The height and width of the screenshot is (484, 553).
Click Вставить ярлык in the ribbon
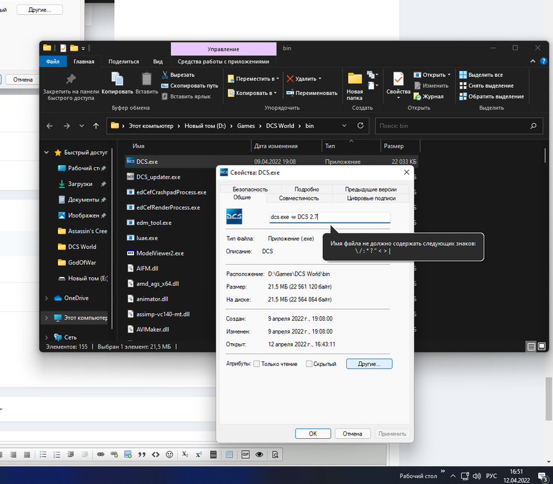(x=186, y=96)
